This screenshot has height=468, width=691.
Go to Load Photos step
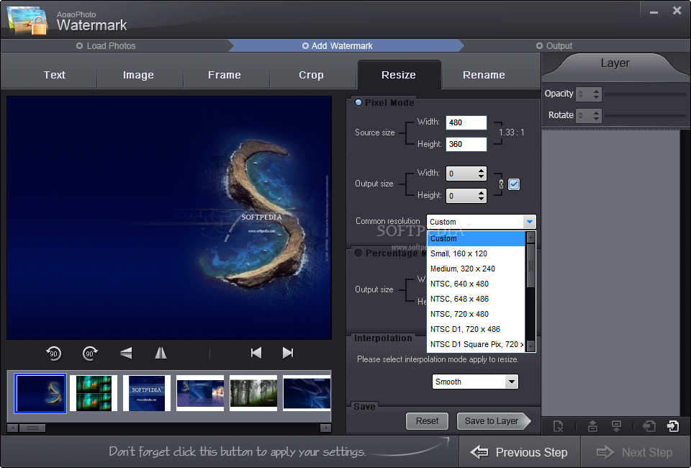[x=107, y=46]
